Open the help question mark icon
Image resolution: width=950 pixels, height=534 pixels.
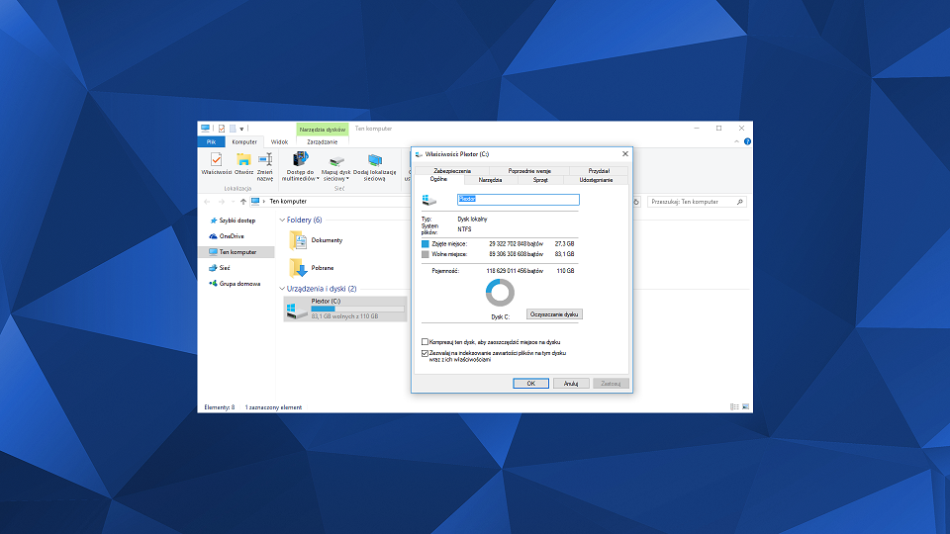click(747, 141)
